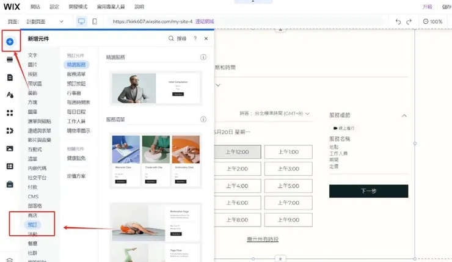Select the 工作人員 sub-item

pyautogui.click(x=76, y=121)
